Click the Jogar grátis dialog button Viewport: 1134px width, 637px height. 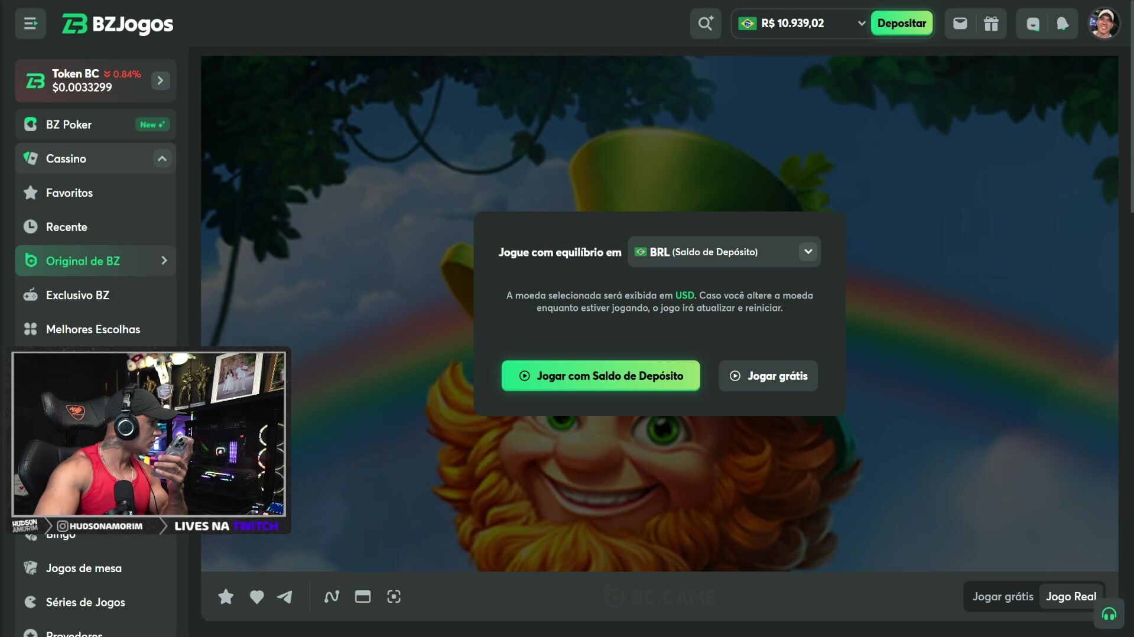tap(768, 376)
